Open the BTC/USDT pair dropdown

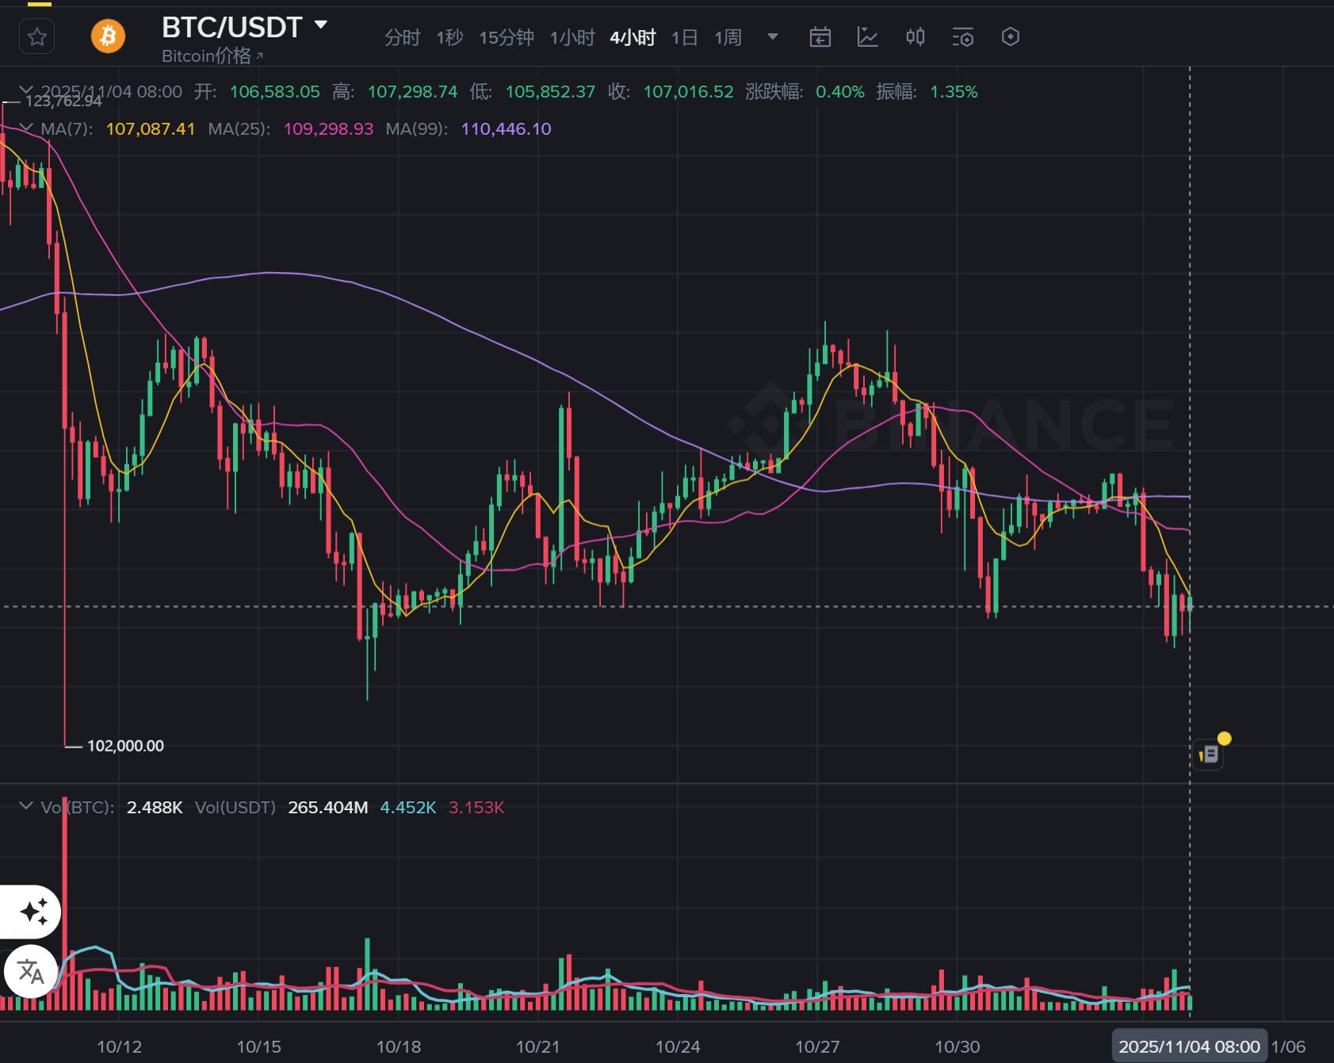pos(321,25)
